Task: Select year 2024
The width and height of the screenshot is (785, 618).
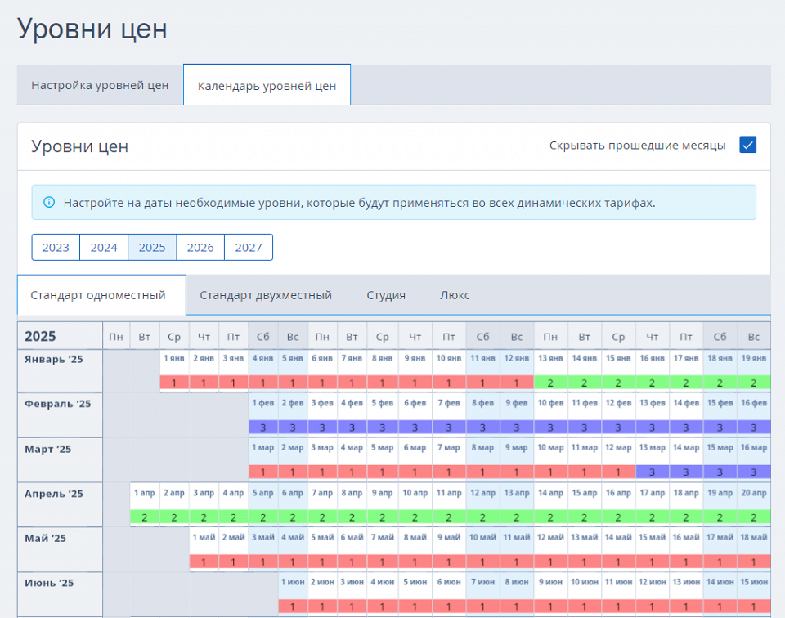Action: [104, 247]
